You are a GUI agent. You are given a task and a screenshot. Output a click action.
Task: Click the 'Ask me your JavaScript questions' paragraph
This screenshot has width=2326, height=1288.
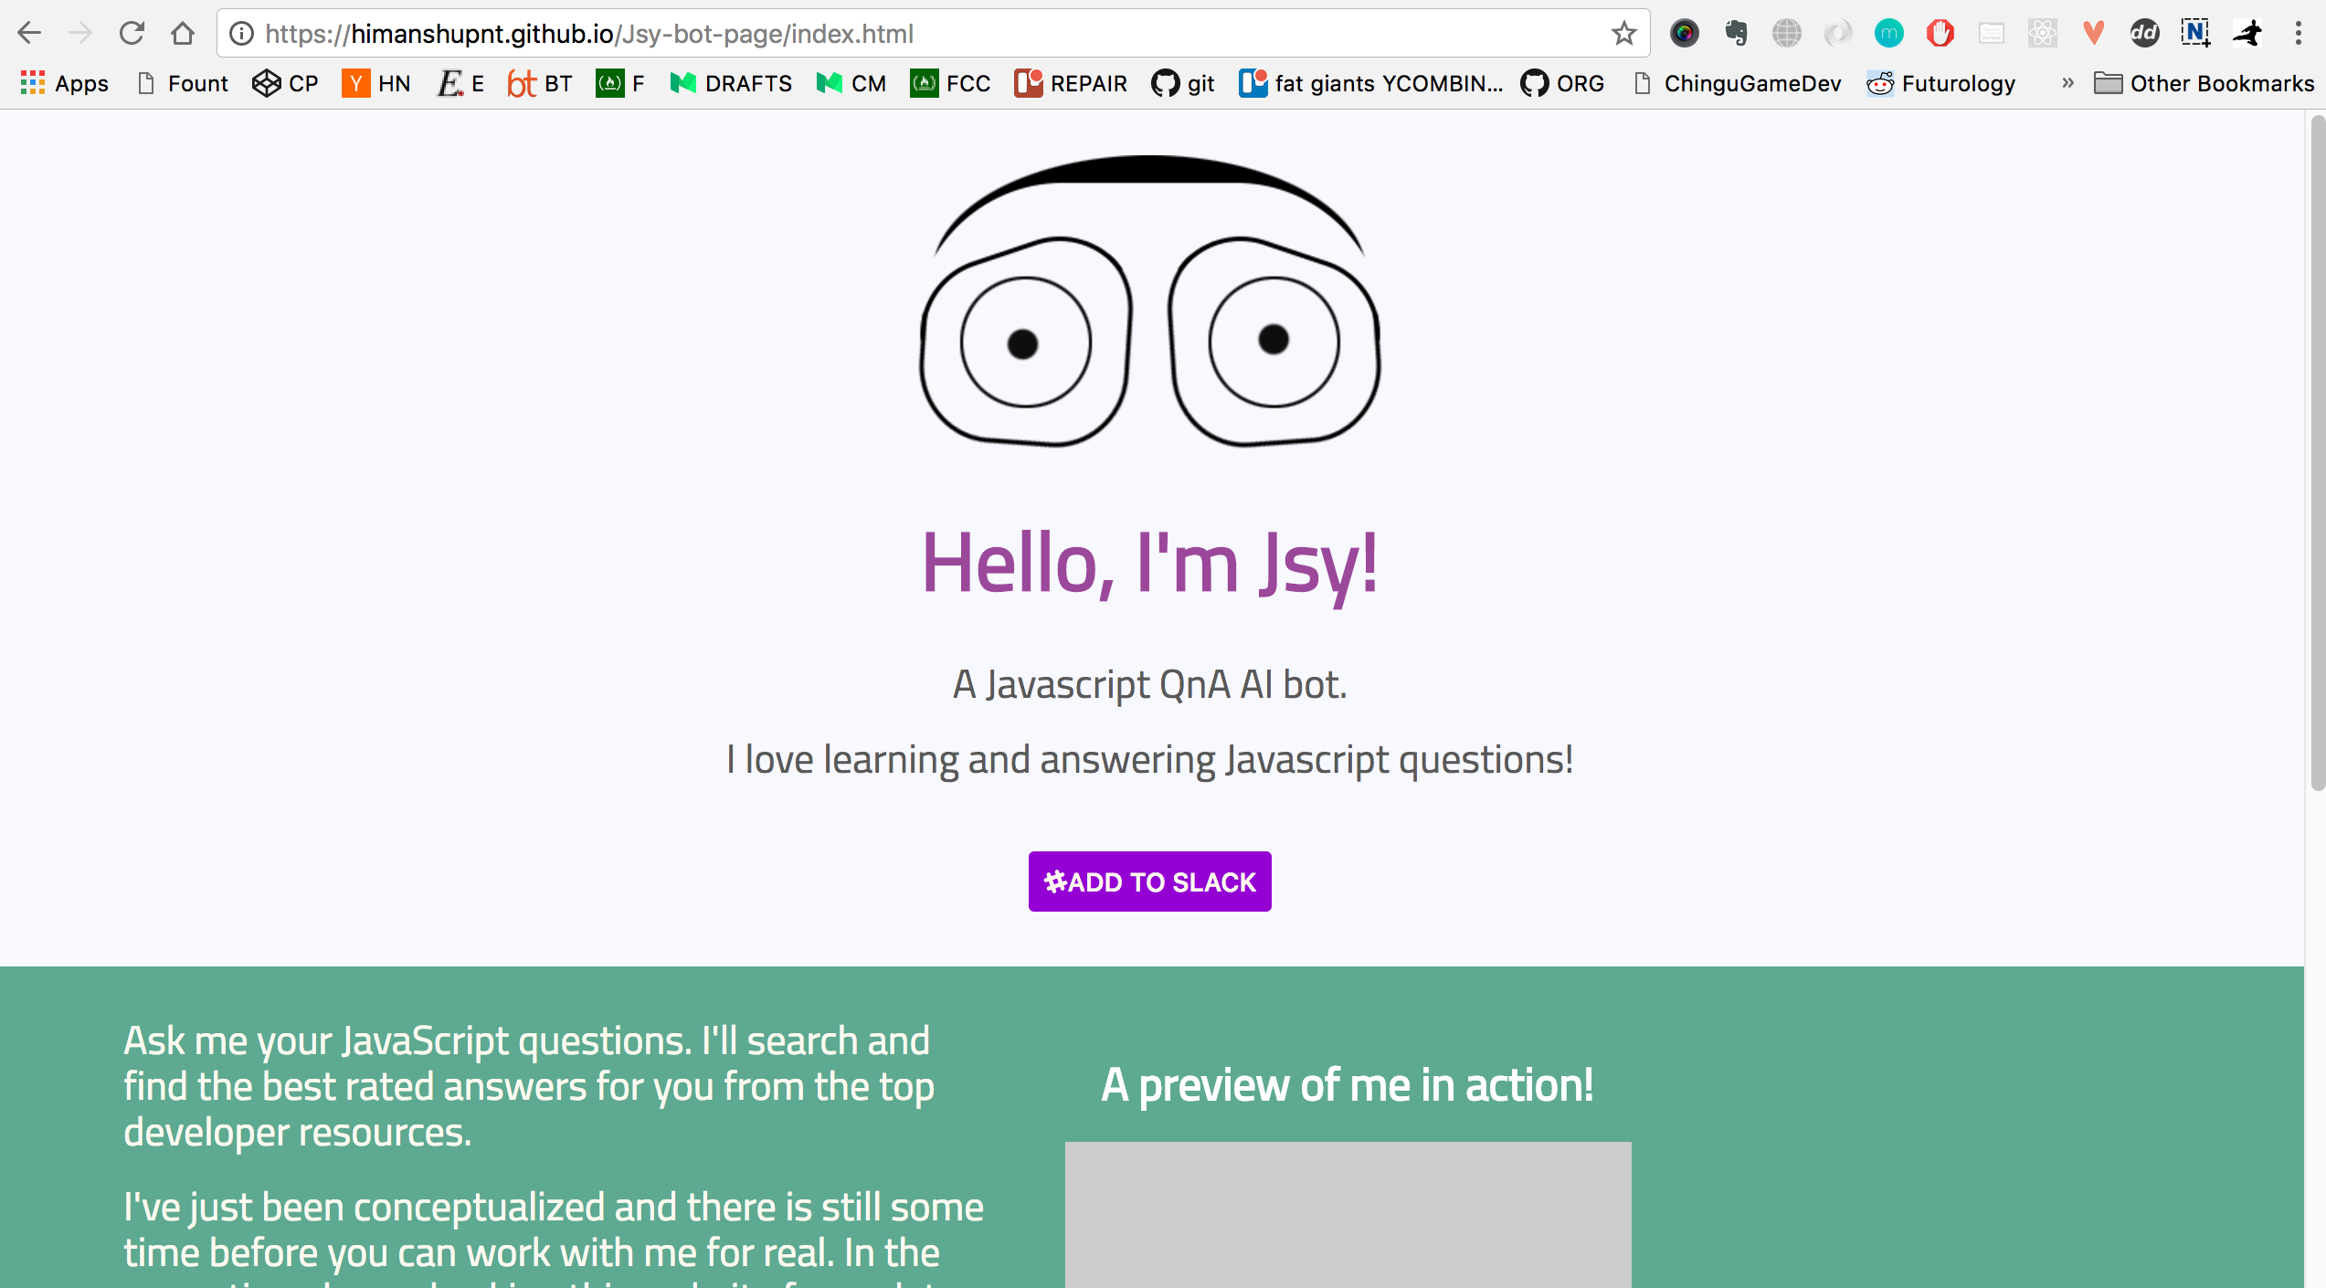pos(528,1086)
